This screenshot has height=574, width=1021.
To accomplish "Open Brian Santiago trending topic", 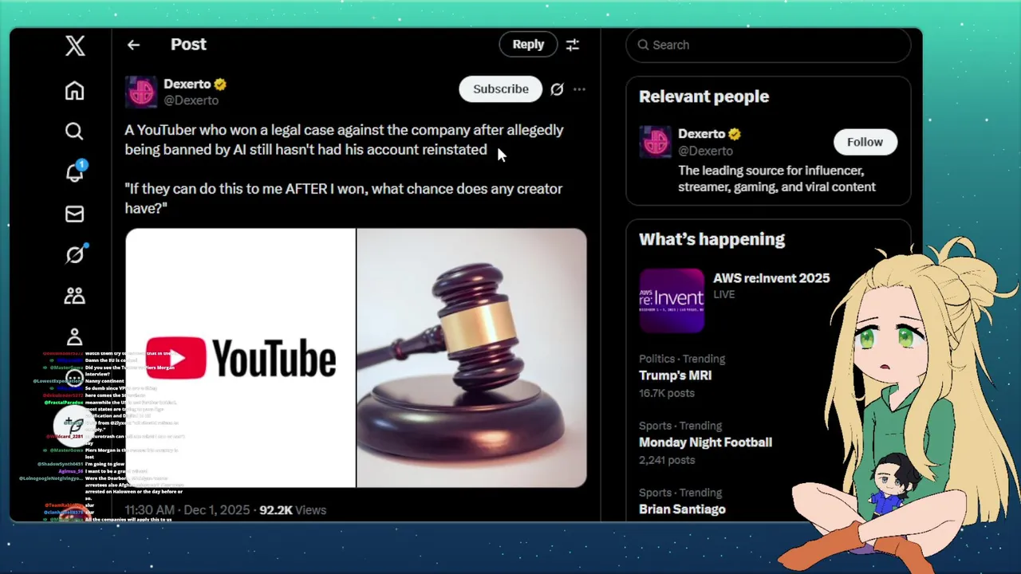I will point(682,509).
